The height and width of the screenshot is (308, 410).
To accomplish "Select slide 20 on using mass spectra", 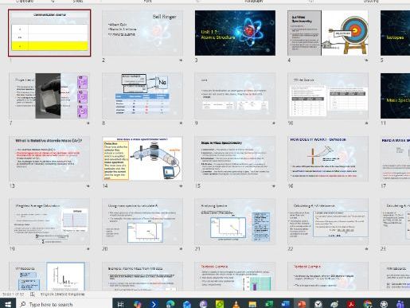I will coord(143,221).
